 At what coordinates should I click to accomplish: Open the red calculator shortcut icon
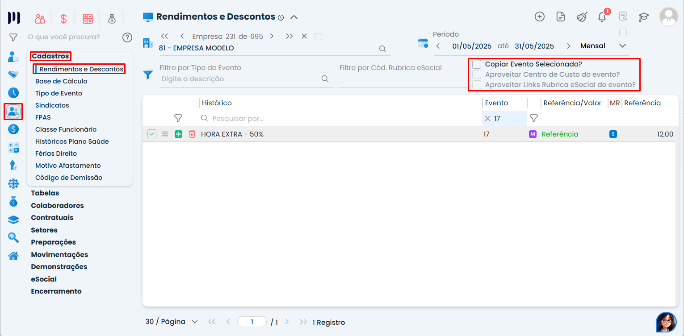point(88,19)
